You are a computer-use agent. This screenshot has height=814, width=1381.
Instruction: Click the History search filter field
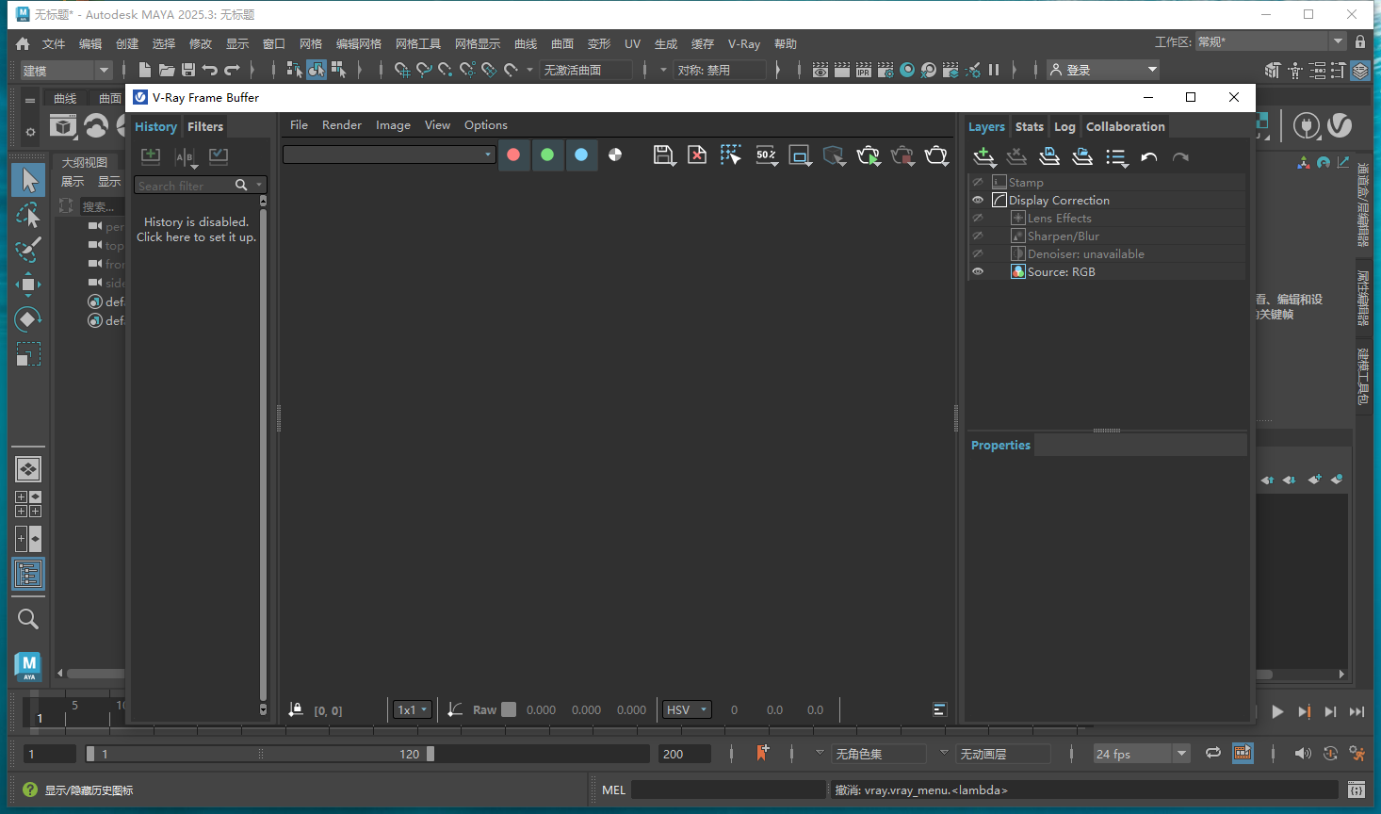pos(184,186)
